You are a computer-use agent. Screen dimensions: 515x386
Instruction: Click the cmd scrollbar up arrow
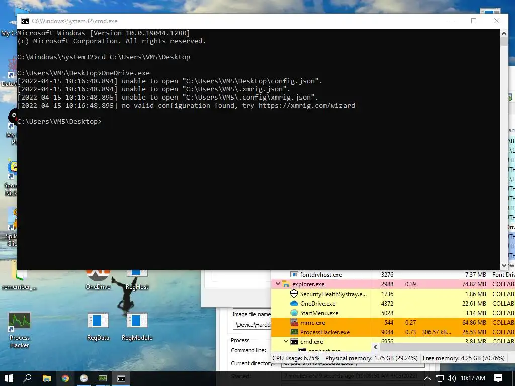click(x=504, y=33)
